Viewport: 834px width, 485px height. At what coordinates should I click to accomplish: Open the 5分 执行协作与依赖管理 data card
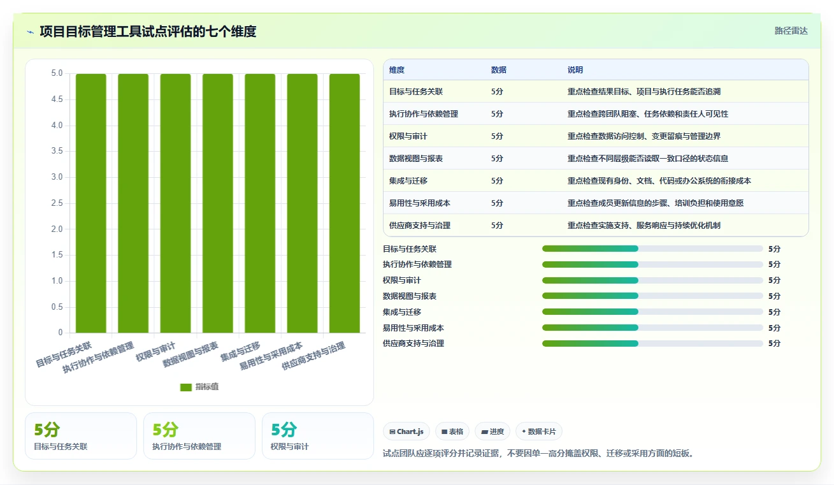coord(199,436)
